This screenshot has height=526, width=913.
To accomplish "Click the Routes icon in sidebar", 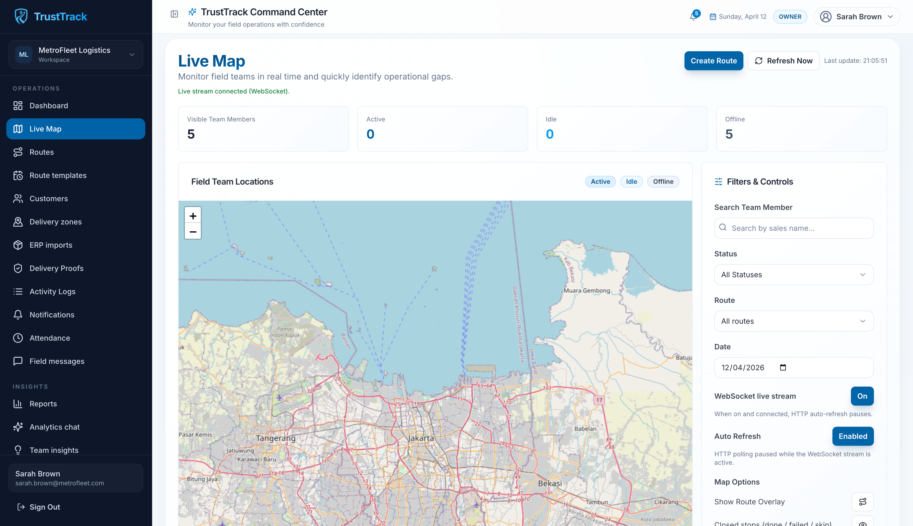I will [18, 152].
